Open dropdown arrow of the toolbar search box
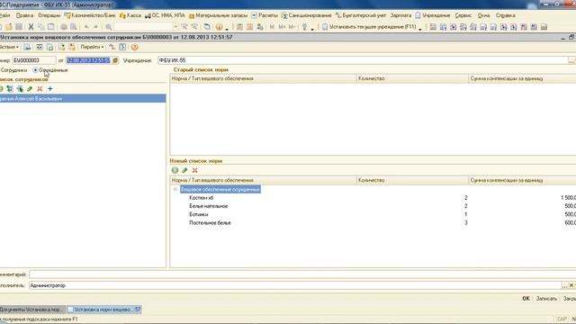 point(175,27)
